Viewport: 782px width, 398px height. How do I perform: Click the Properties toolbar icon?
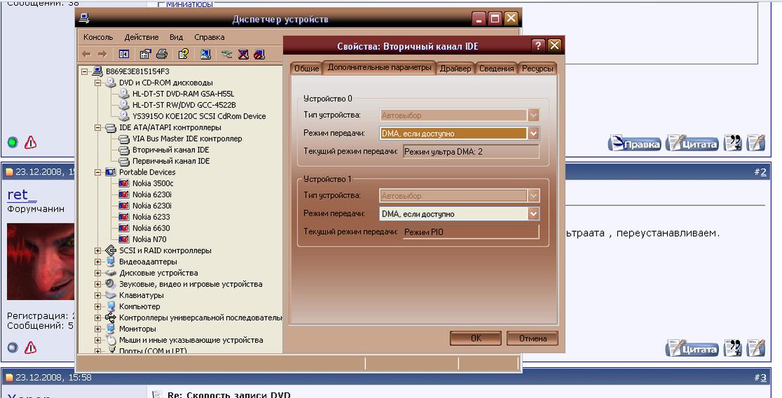coord(145,54)
